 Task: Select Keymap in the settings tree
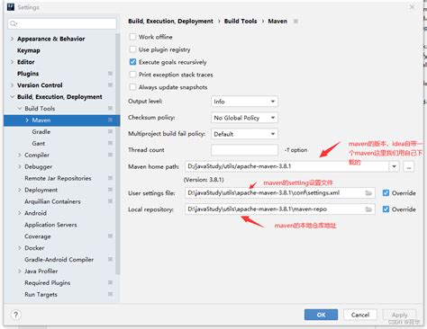[x=29, y=50]
